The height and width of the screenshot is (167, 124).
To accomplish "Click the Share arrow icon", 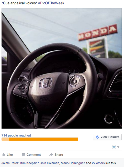I will [x=51, y=155].
